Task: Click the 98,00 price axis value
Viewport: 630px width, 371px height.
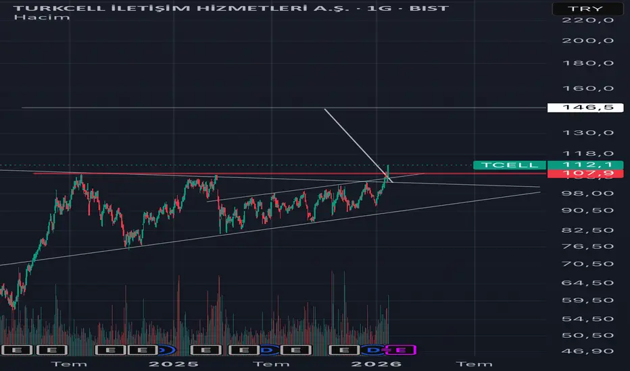Action: click(x=588, y=194)
